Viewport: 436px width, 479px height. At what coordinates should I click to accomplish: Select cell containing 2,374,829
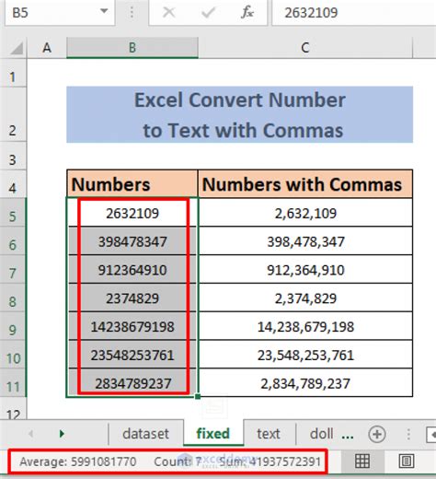(305, 298)
